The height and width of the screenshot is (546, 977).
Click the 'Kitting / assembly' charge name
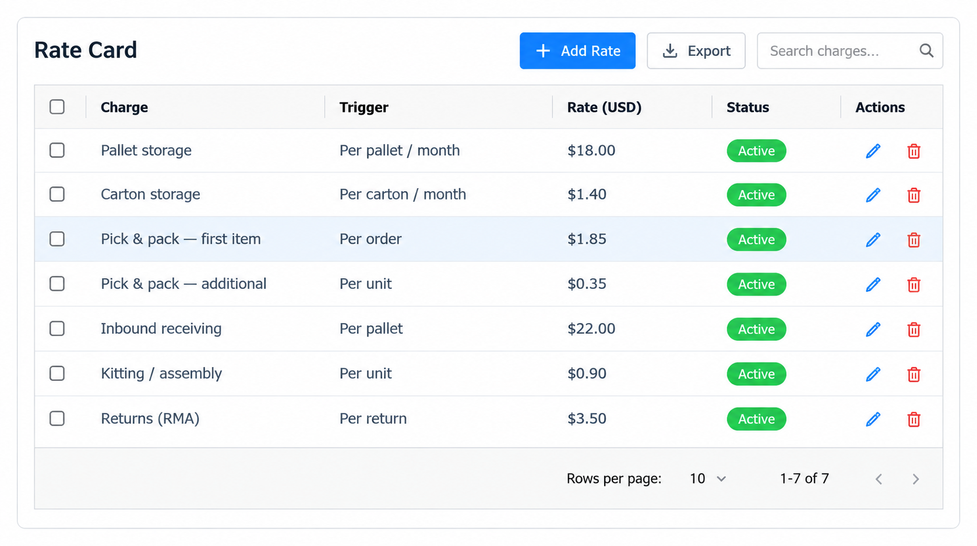point(161,374)
